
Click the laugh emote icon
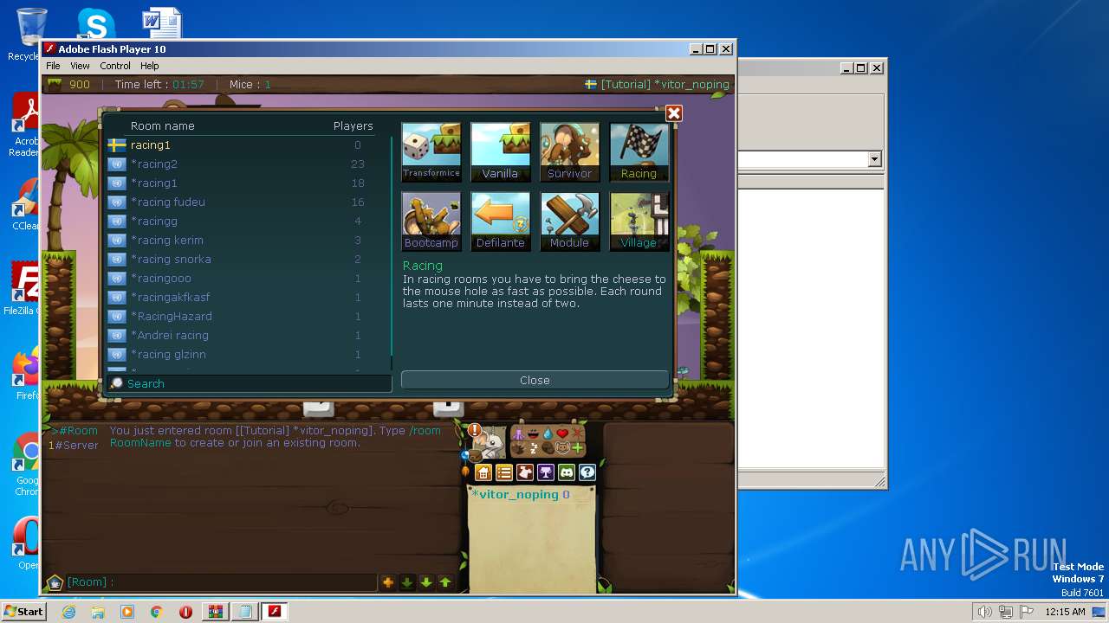[x=533, y=434]
